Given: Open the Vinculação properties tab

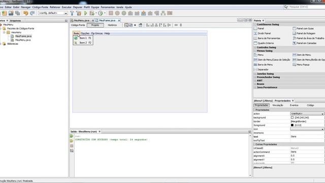Looking at the screenshot, I should 278,105.
